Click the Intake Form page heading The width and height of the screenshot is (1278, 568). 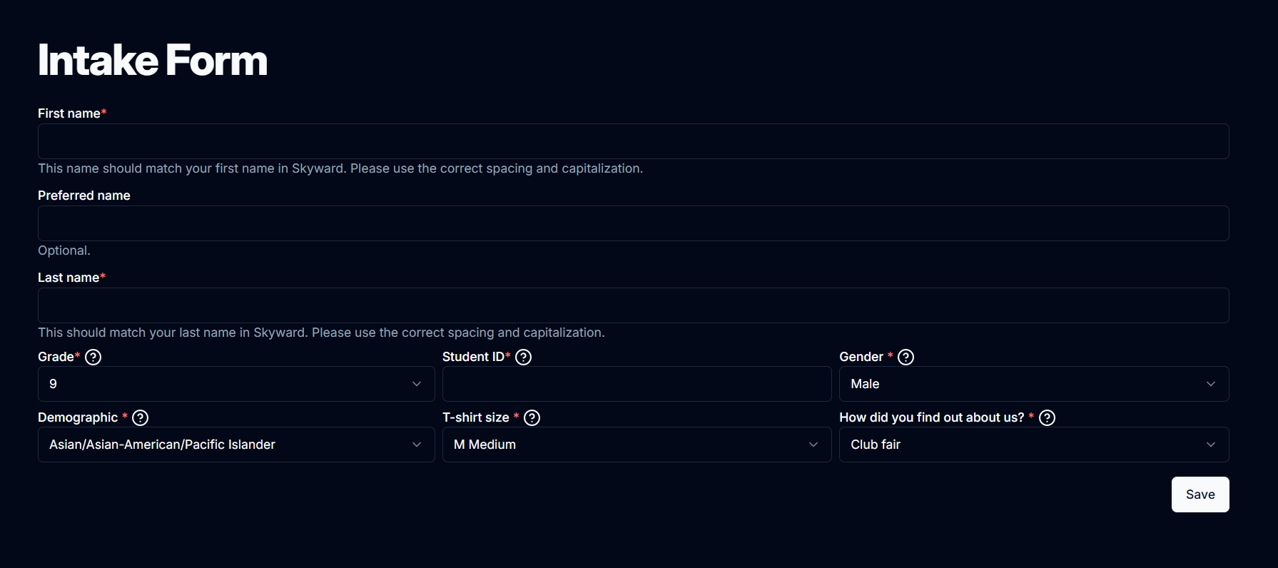(153, 60)
